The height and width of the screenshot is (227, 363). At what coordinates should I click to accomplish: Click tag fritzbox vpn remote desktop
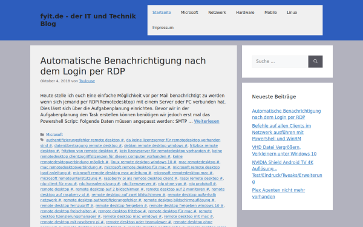[x=89, y=151]
